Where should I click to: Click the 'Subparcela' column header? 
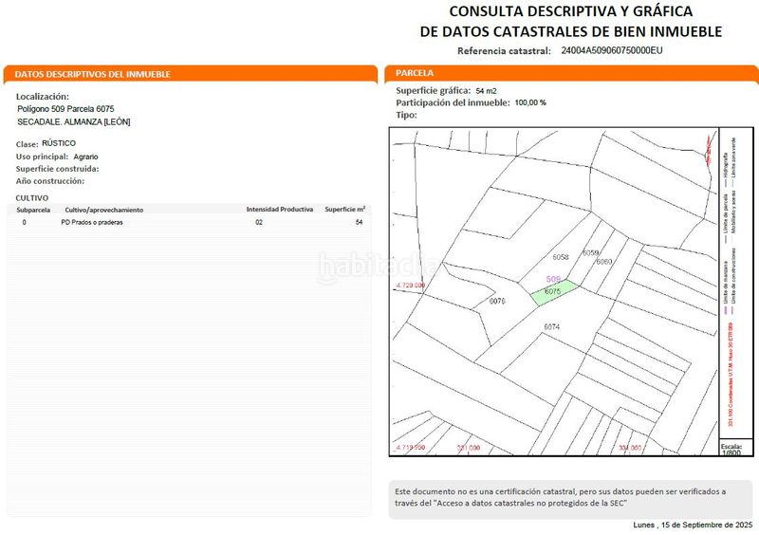(x=33, y=211)
